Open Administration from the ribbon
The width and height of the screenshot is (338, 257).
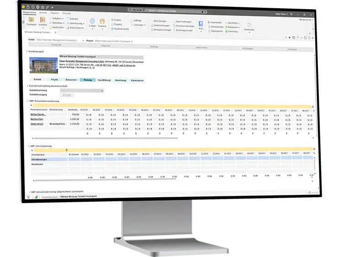(216, 27)
